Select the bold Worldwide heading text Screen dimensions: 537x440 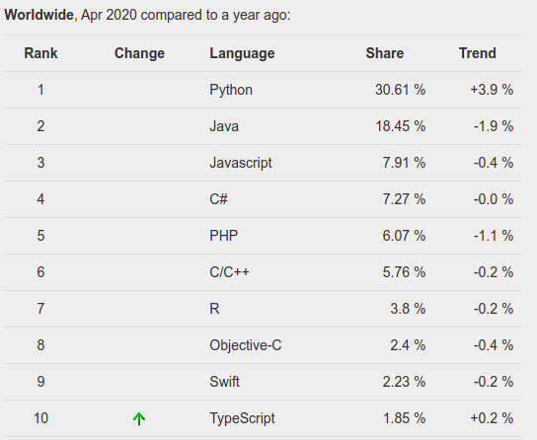pyautogui.click(x=38, y=15)
